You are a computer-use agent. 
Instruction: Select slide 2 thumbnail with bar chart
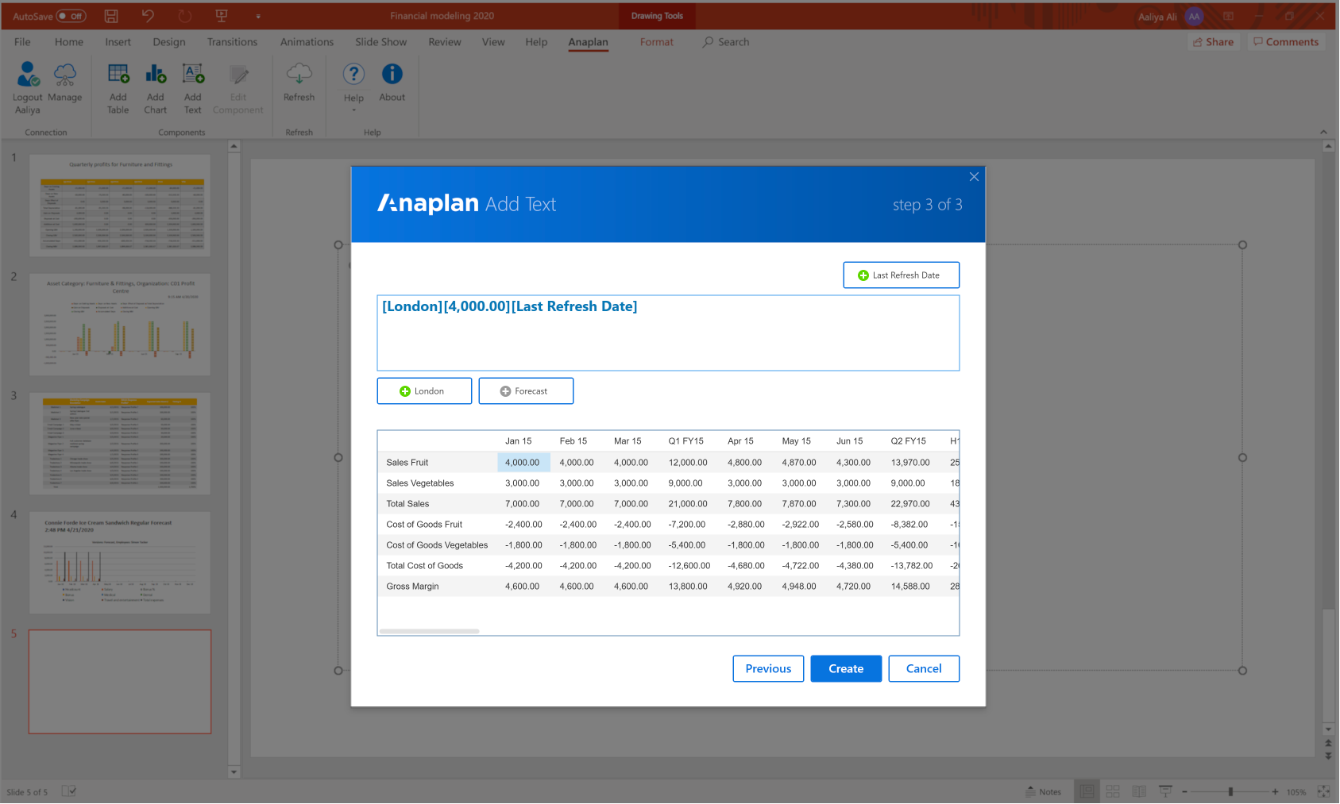coord(120,325)
